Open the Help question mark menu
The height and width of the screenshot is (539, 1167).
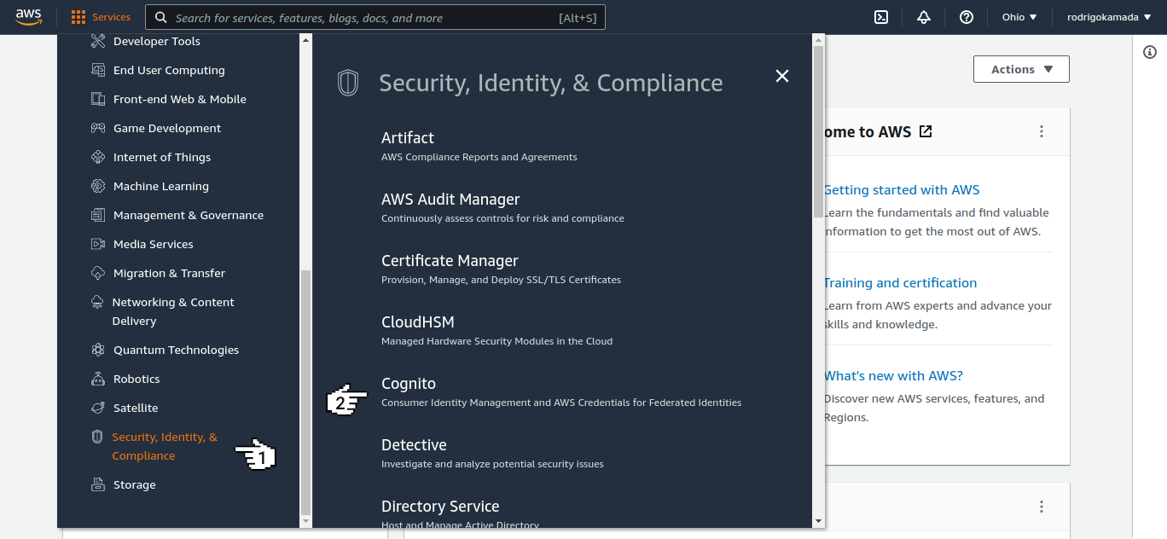tap(966, 16)
